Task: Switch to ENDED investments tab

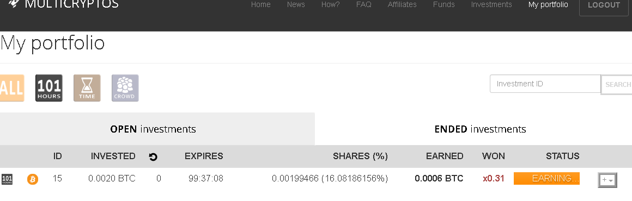Action: click(x=473, y=129)
